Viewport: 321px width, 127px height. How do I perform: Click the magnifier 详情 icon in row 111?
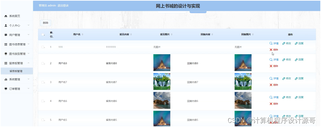pos(271,43)
